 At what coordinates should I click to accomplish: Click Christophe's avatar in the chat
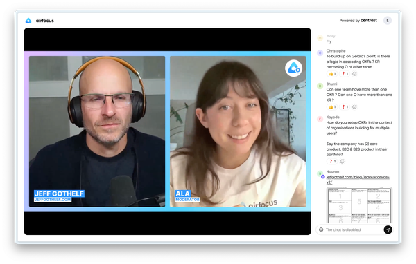pyautogui.click(x=320, y=53)
